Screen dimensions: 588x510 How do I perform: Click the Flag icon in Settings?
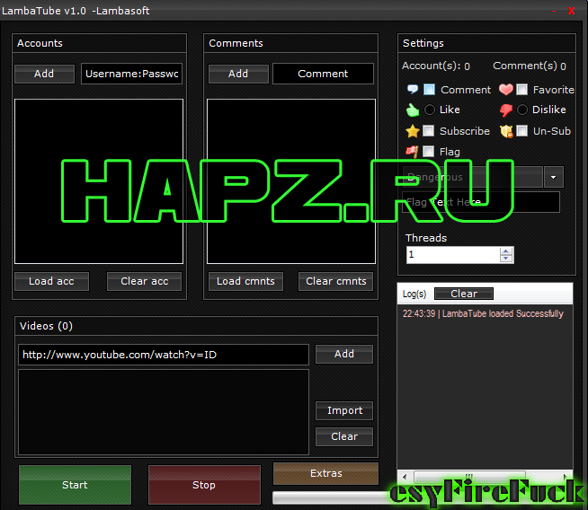click(x=413, y=152)
